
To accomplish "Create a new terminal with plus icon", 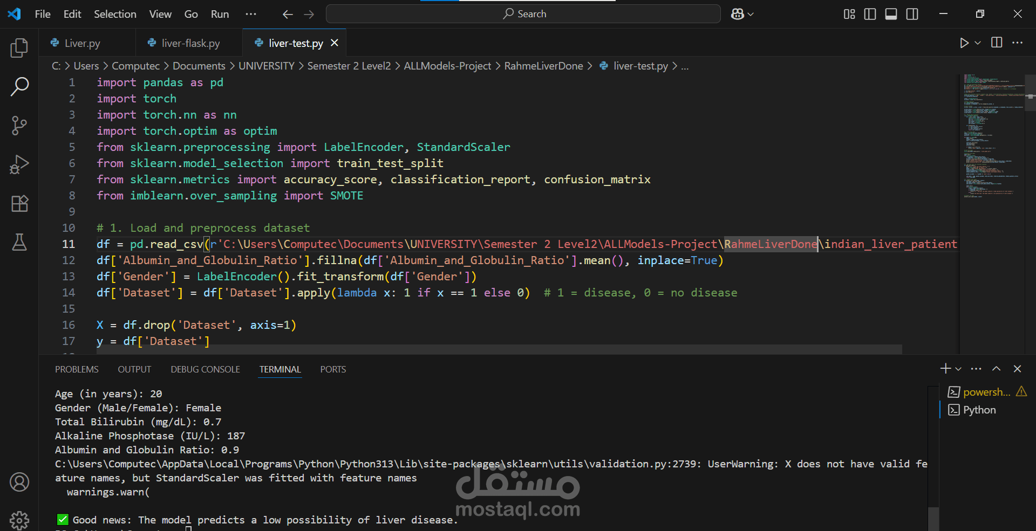I will 945,369.
